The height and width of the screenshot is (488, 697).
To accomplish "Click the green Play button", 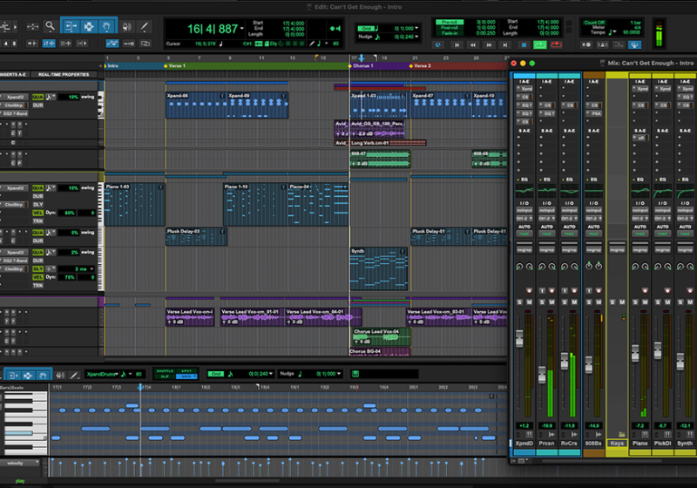I will 539,45.
